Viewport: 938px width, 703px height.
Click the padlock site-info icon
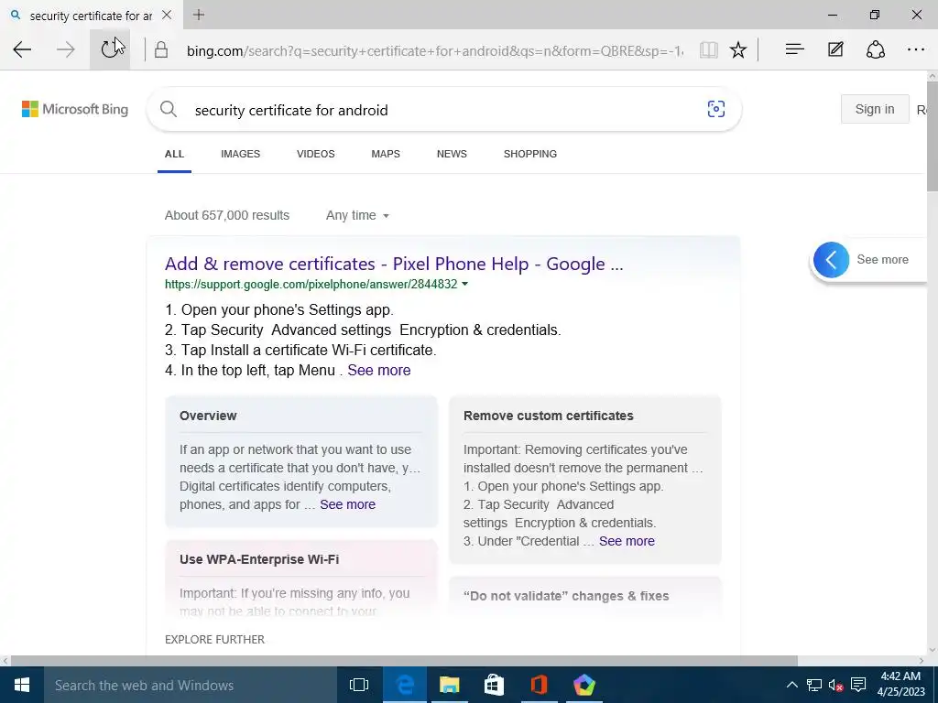tap(161, 49)
